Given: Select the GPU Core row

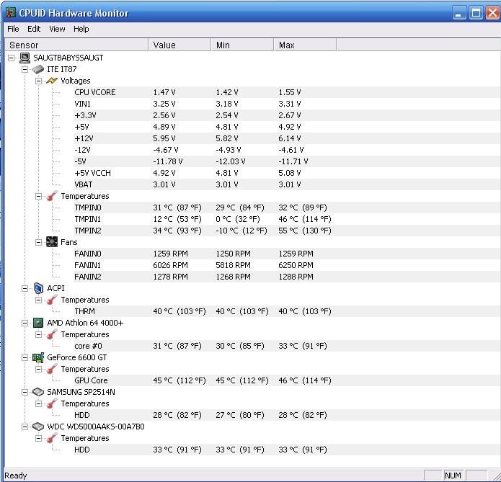Looking at the screenshot, I should pos(287,380).
